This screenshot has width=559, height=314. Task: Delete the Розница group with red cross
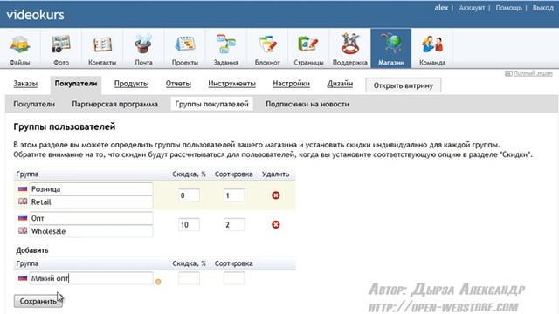(276, 195)
